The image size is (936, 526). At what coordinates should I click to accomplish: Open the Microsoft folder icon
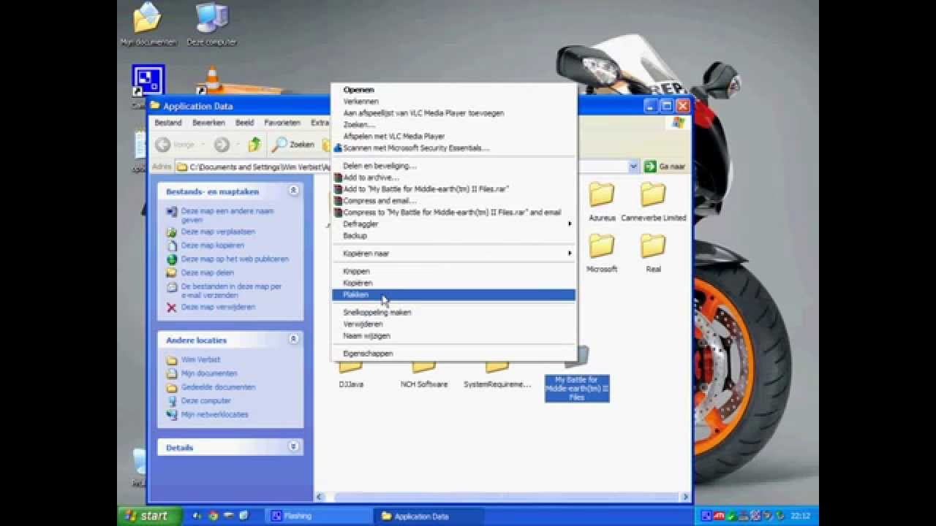pyautogui.click(x=602, y=247)
